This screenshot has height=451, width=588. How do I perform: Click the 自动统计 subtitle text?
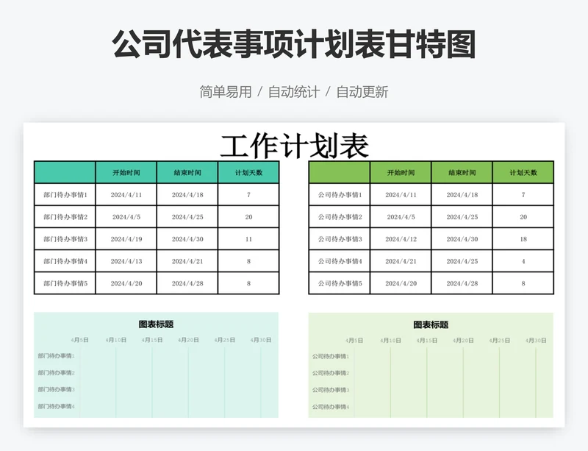(294, 92)
